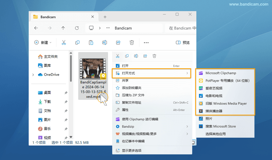
Task: Go up one folder level arrow
Action: point(63,28)
